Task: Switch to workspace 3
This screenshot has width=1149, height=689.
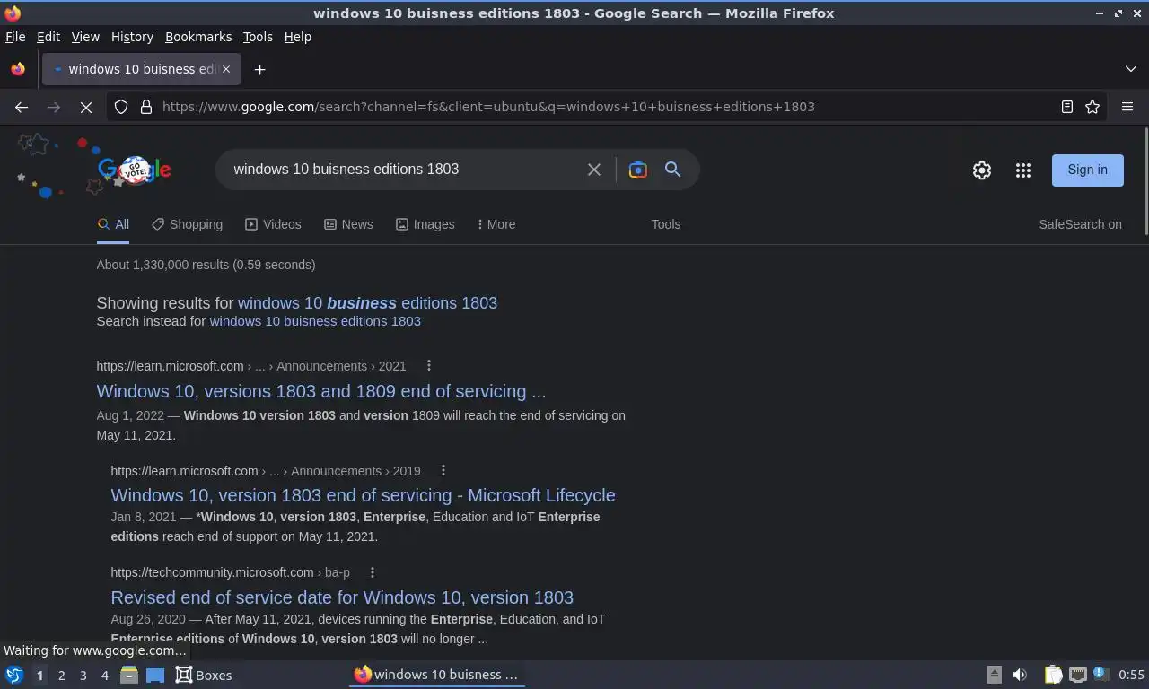Action: [x=83, y=676]
